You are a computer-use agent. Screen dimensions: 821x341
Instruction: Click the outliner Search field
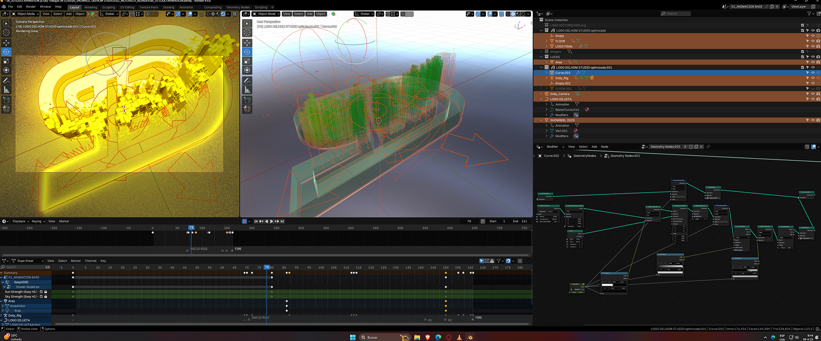coord(676,14)
